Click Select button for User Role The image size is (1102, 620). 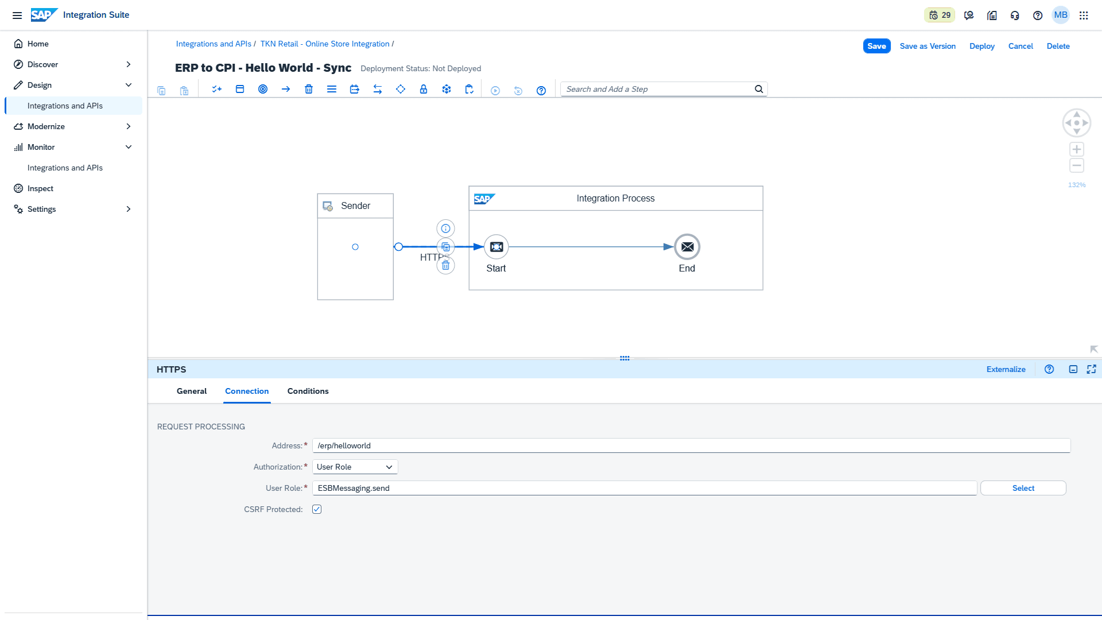(1023, 488)
